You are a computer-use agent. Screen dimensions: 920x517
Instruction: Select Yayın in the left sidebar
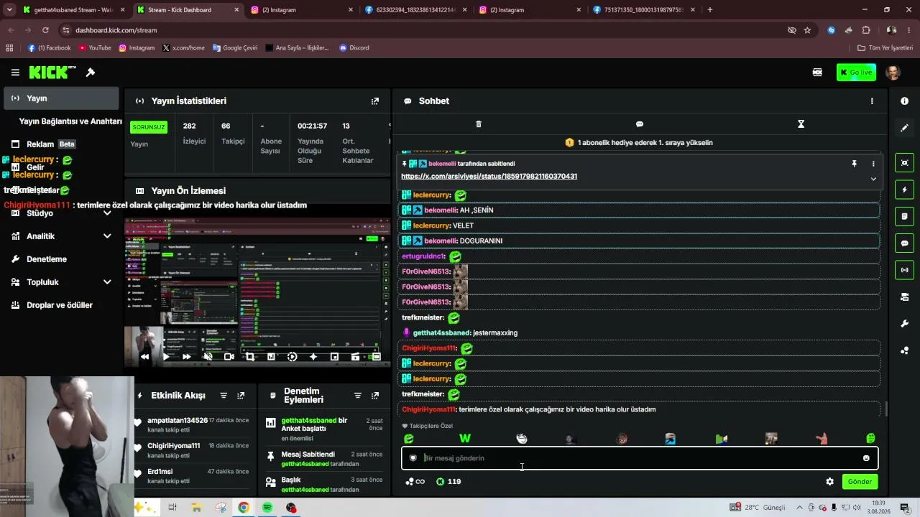point(61,98)
